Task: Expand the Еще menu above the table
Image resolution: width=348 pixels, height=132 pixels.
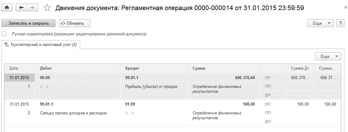Action: [328, 56]
